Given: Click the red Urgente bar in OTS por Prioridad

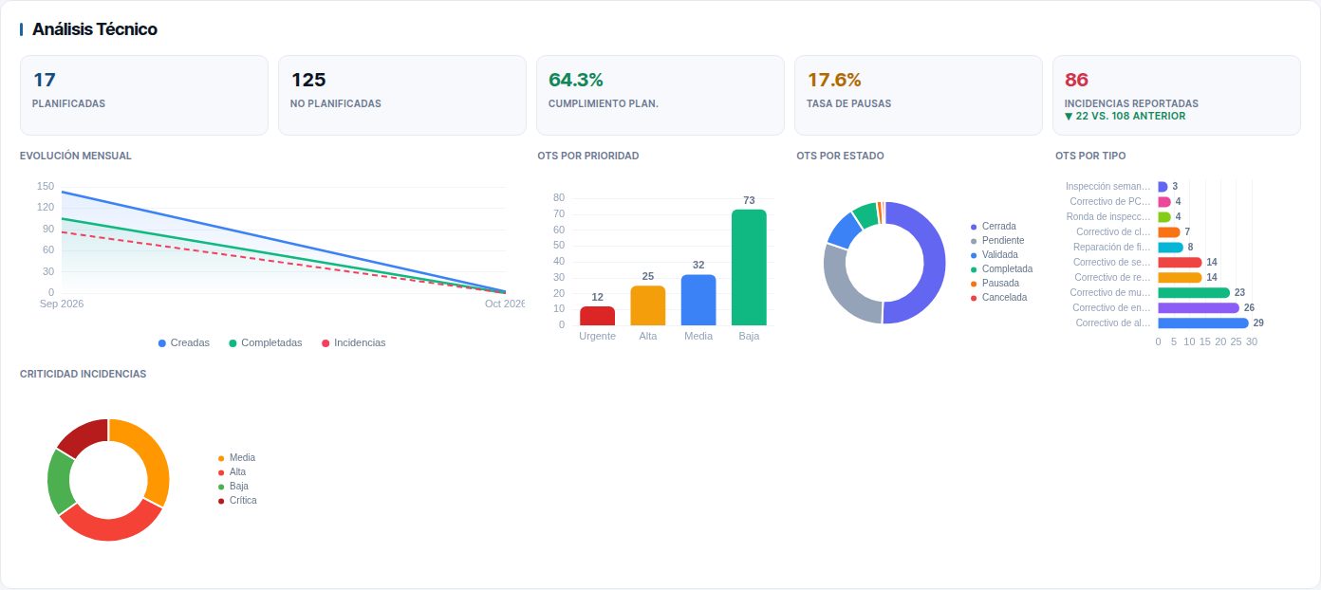Looking at the screenshot, I should coord(598,316).
